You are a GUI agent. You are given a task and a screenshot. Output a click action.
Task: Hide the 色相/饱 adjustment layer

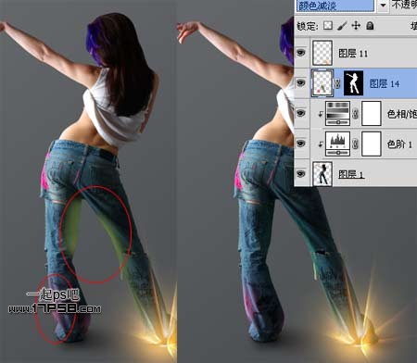pos(301,113)
